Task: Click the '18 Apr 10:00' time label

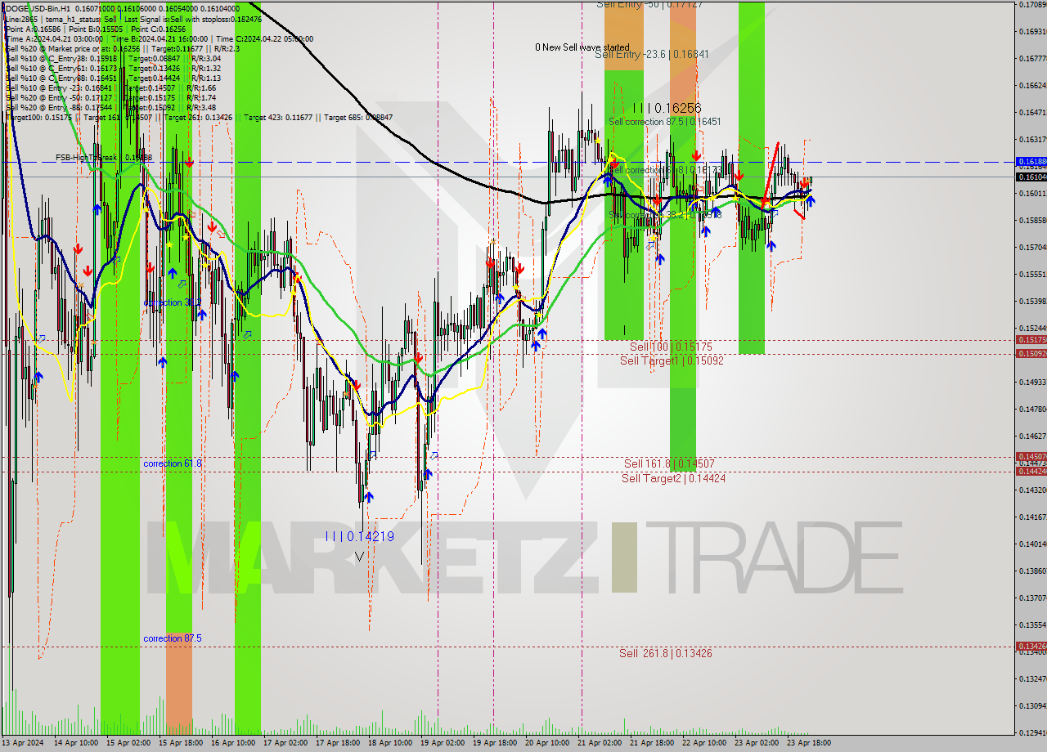Action: point(390,743)
